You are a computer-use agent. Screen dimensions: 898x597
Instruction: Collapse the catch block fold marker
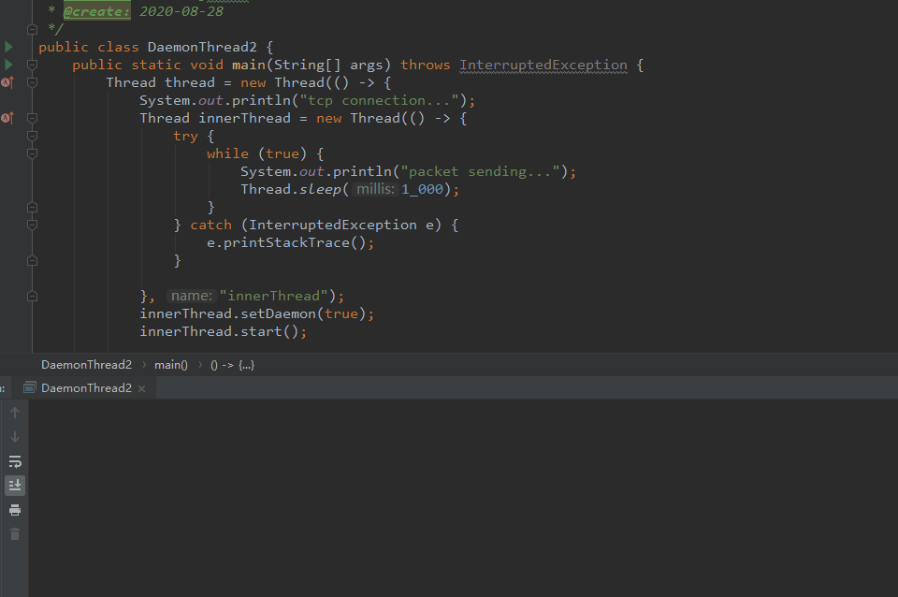pos(32,225)
